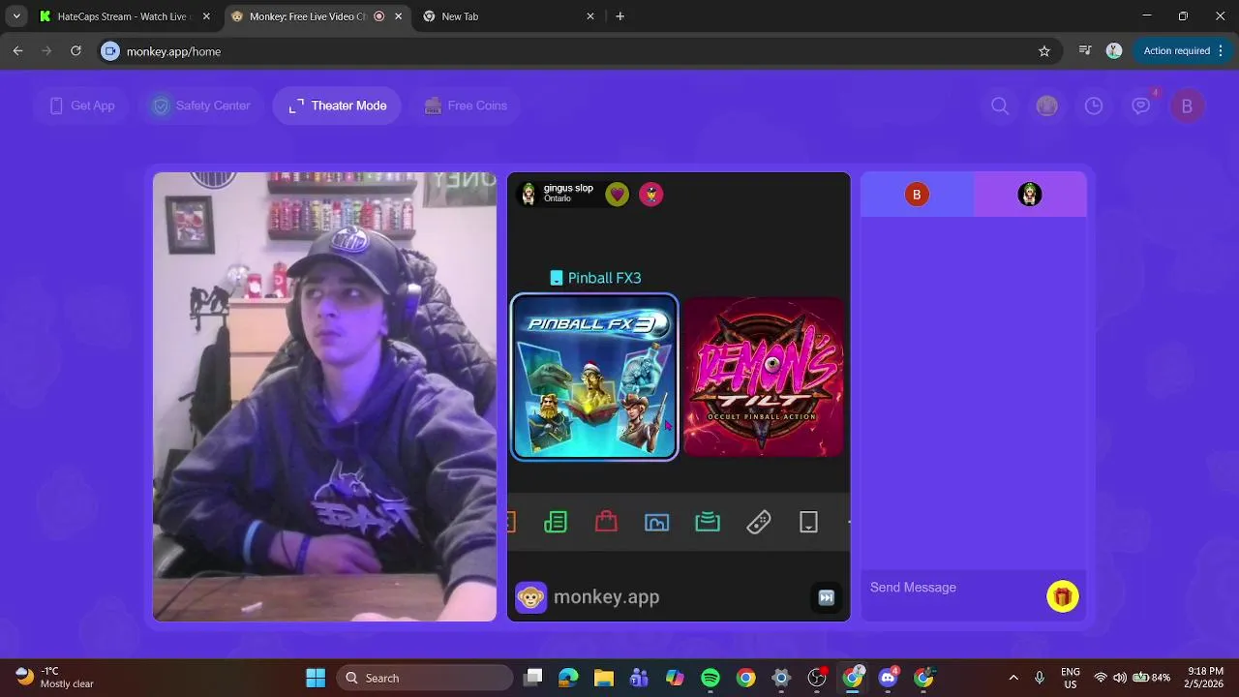Open the match history clock icon
Screen dimensions: 1239x697
click(1094, 106)
